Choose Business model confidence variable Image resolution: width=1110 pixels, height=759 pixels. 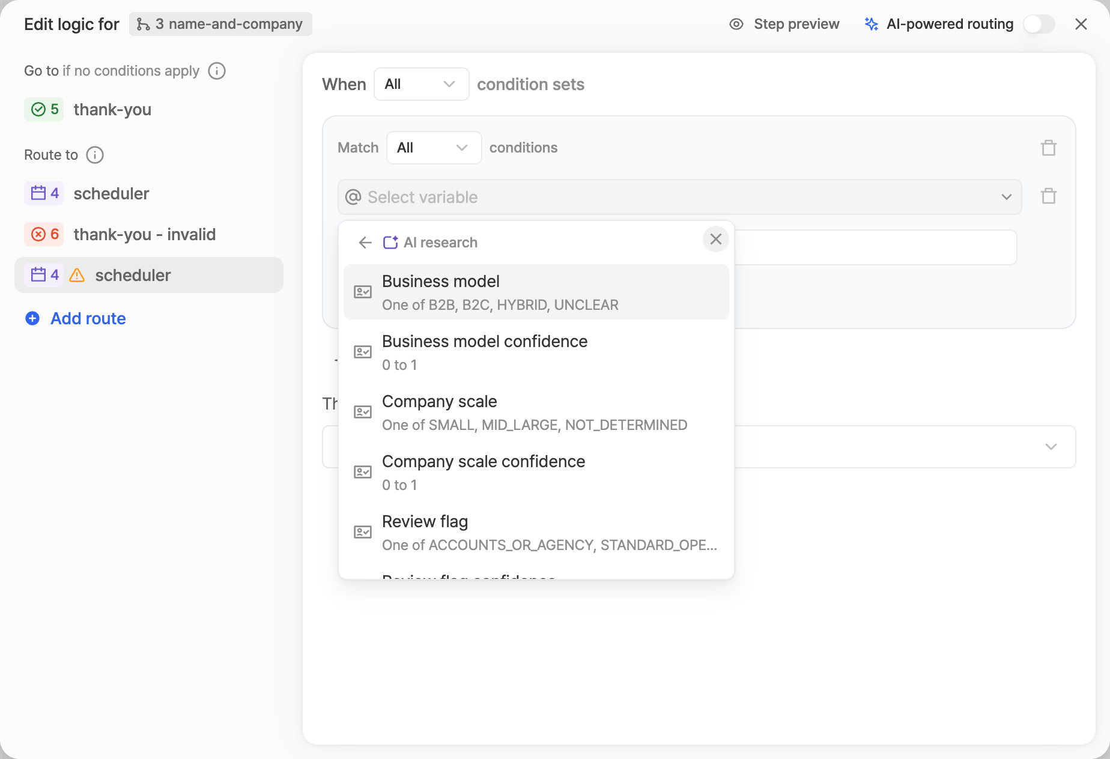(536, 352)
